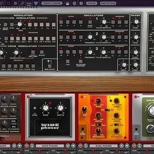Screen dimensions: 154x154
Task: Click Voice Modulation Filter Contour knob
Action: (16, 52)
